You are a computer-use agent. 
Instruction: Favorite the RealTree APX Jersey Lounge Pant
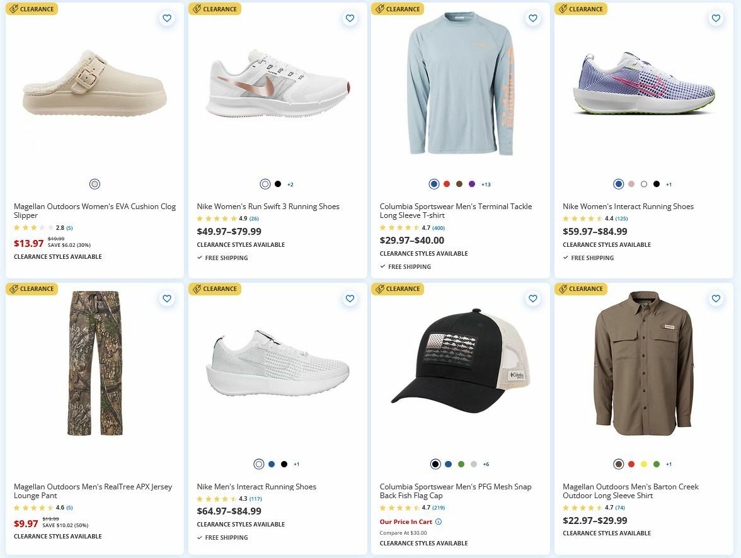pos(167,299)
